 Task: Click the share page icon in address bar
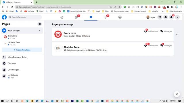click(x=115, y=7)
